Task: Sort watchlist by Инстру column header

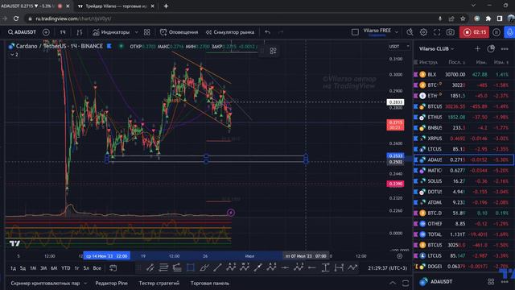Action: click(428, 62)
